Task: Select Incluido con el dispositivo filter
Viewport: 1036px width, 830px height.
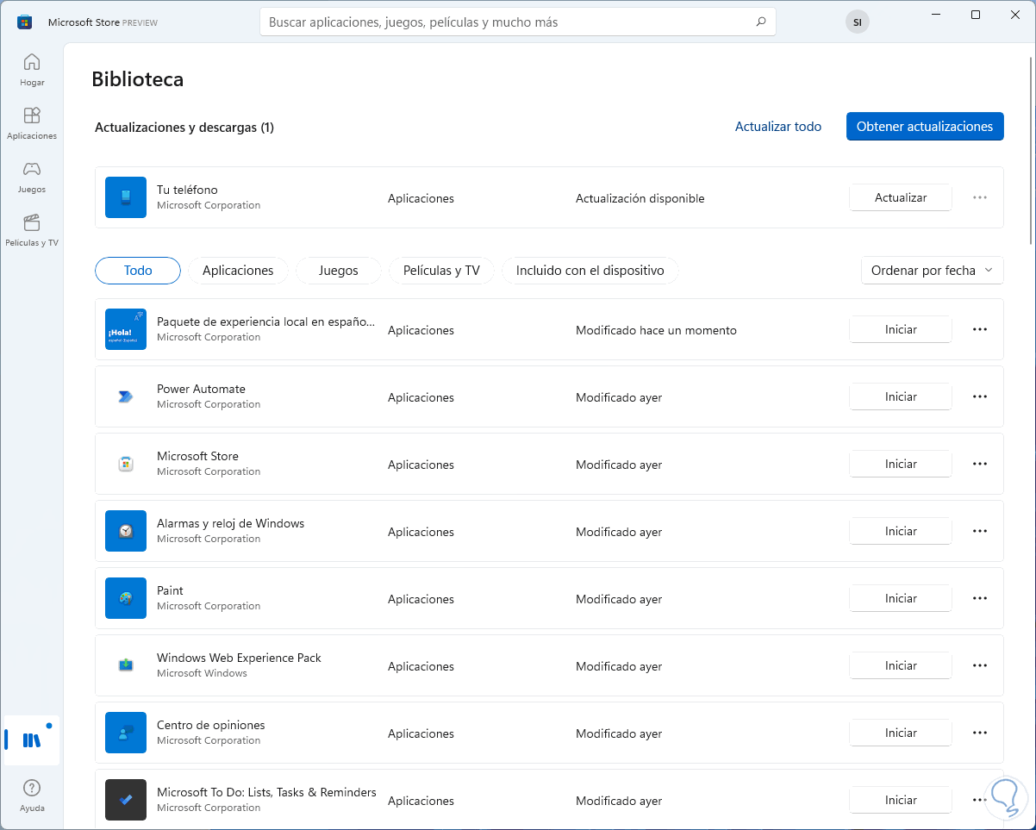Action: 590,271
